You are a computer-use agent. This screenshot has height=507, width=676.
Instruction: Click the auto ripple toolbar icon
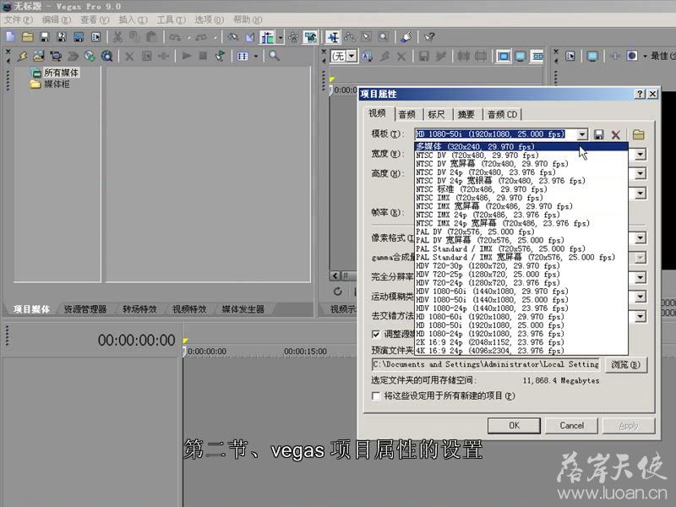tap(267, 37)
